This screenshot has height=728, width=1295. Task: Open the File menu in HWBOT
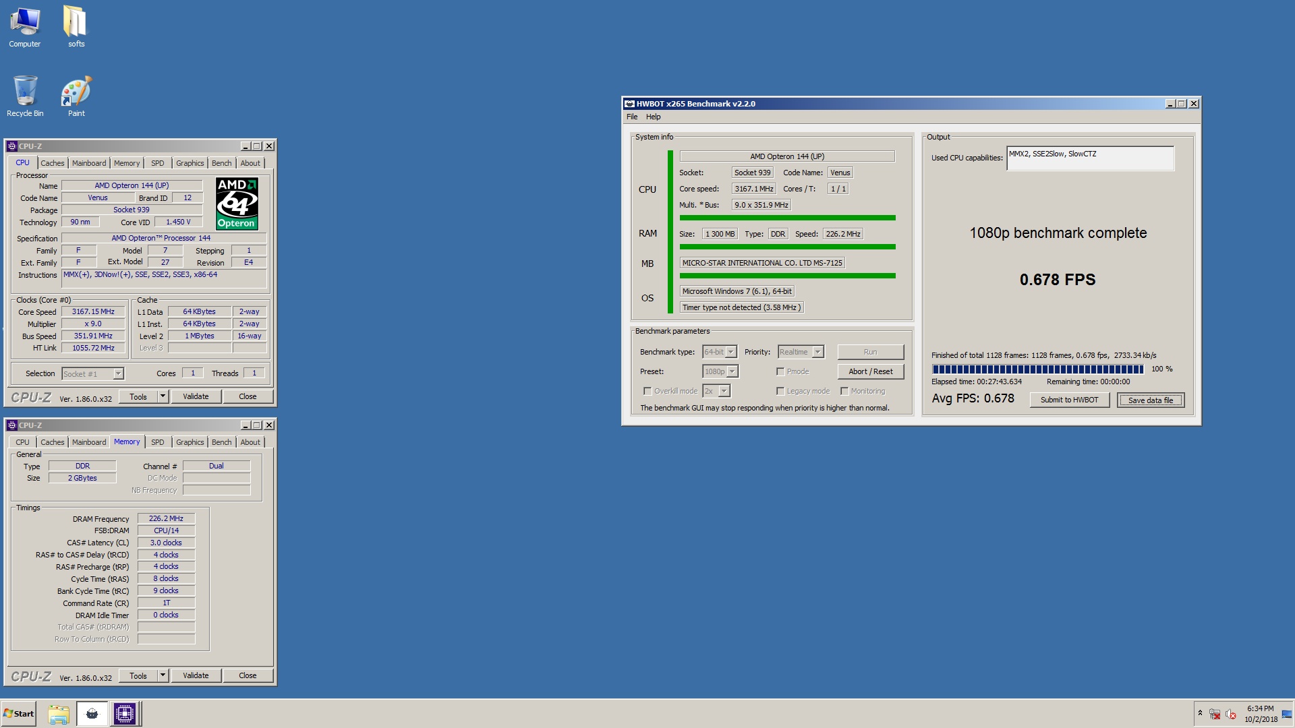pyautogui.click(x=632, y=117)
